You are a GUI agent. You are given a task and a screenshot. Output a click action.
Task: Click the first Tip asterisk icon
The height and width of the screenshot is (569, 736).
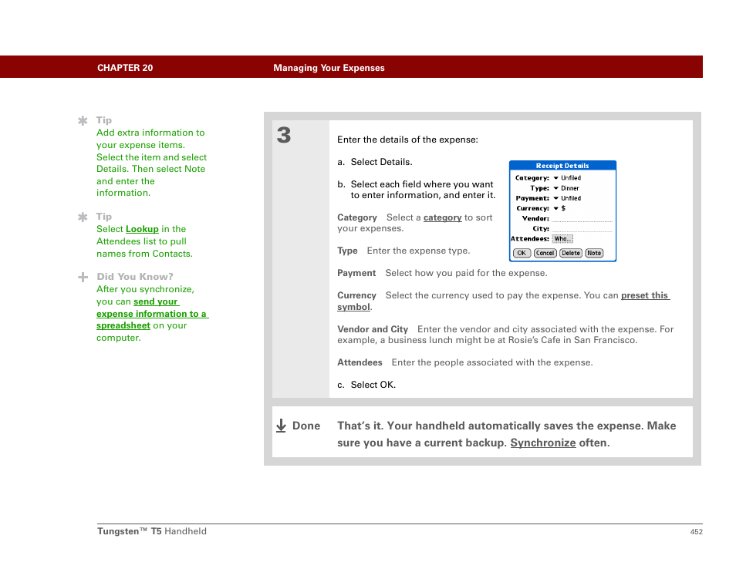coord(83,120)
